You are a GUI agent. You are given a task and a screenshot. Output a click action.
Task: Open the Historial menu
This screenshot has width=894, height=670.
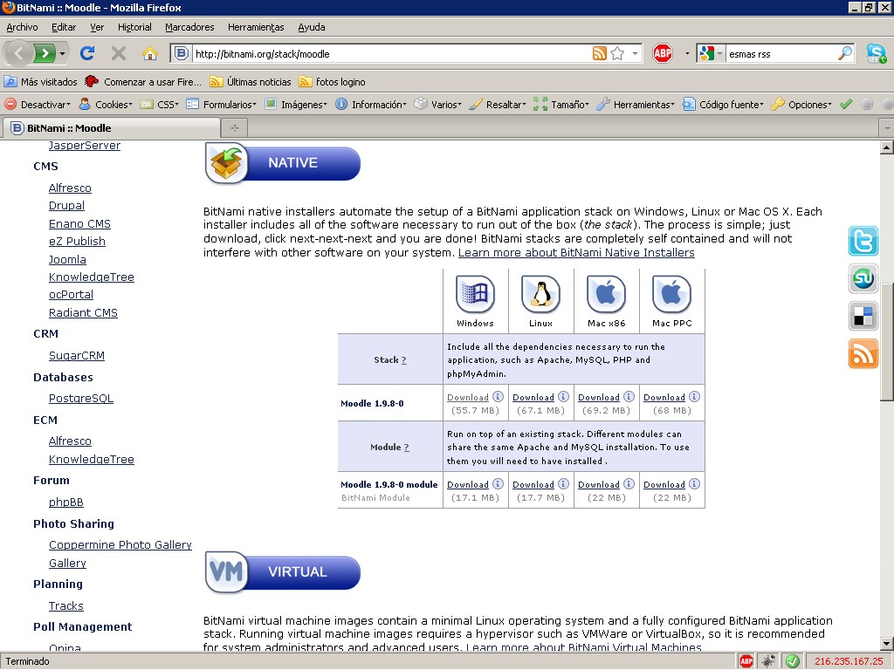click(x=134, y=27)
